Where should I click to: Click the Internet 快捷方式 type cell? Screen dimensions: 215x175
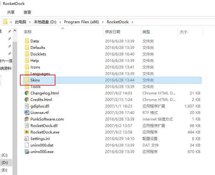coord(157,119)
